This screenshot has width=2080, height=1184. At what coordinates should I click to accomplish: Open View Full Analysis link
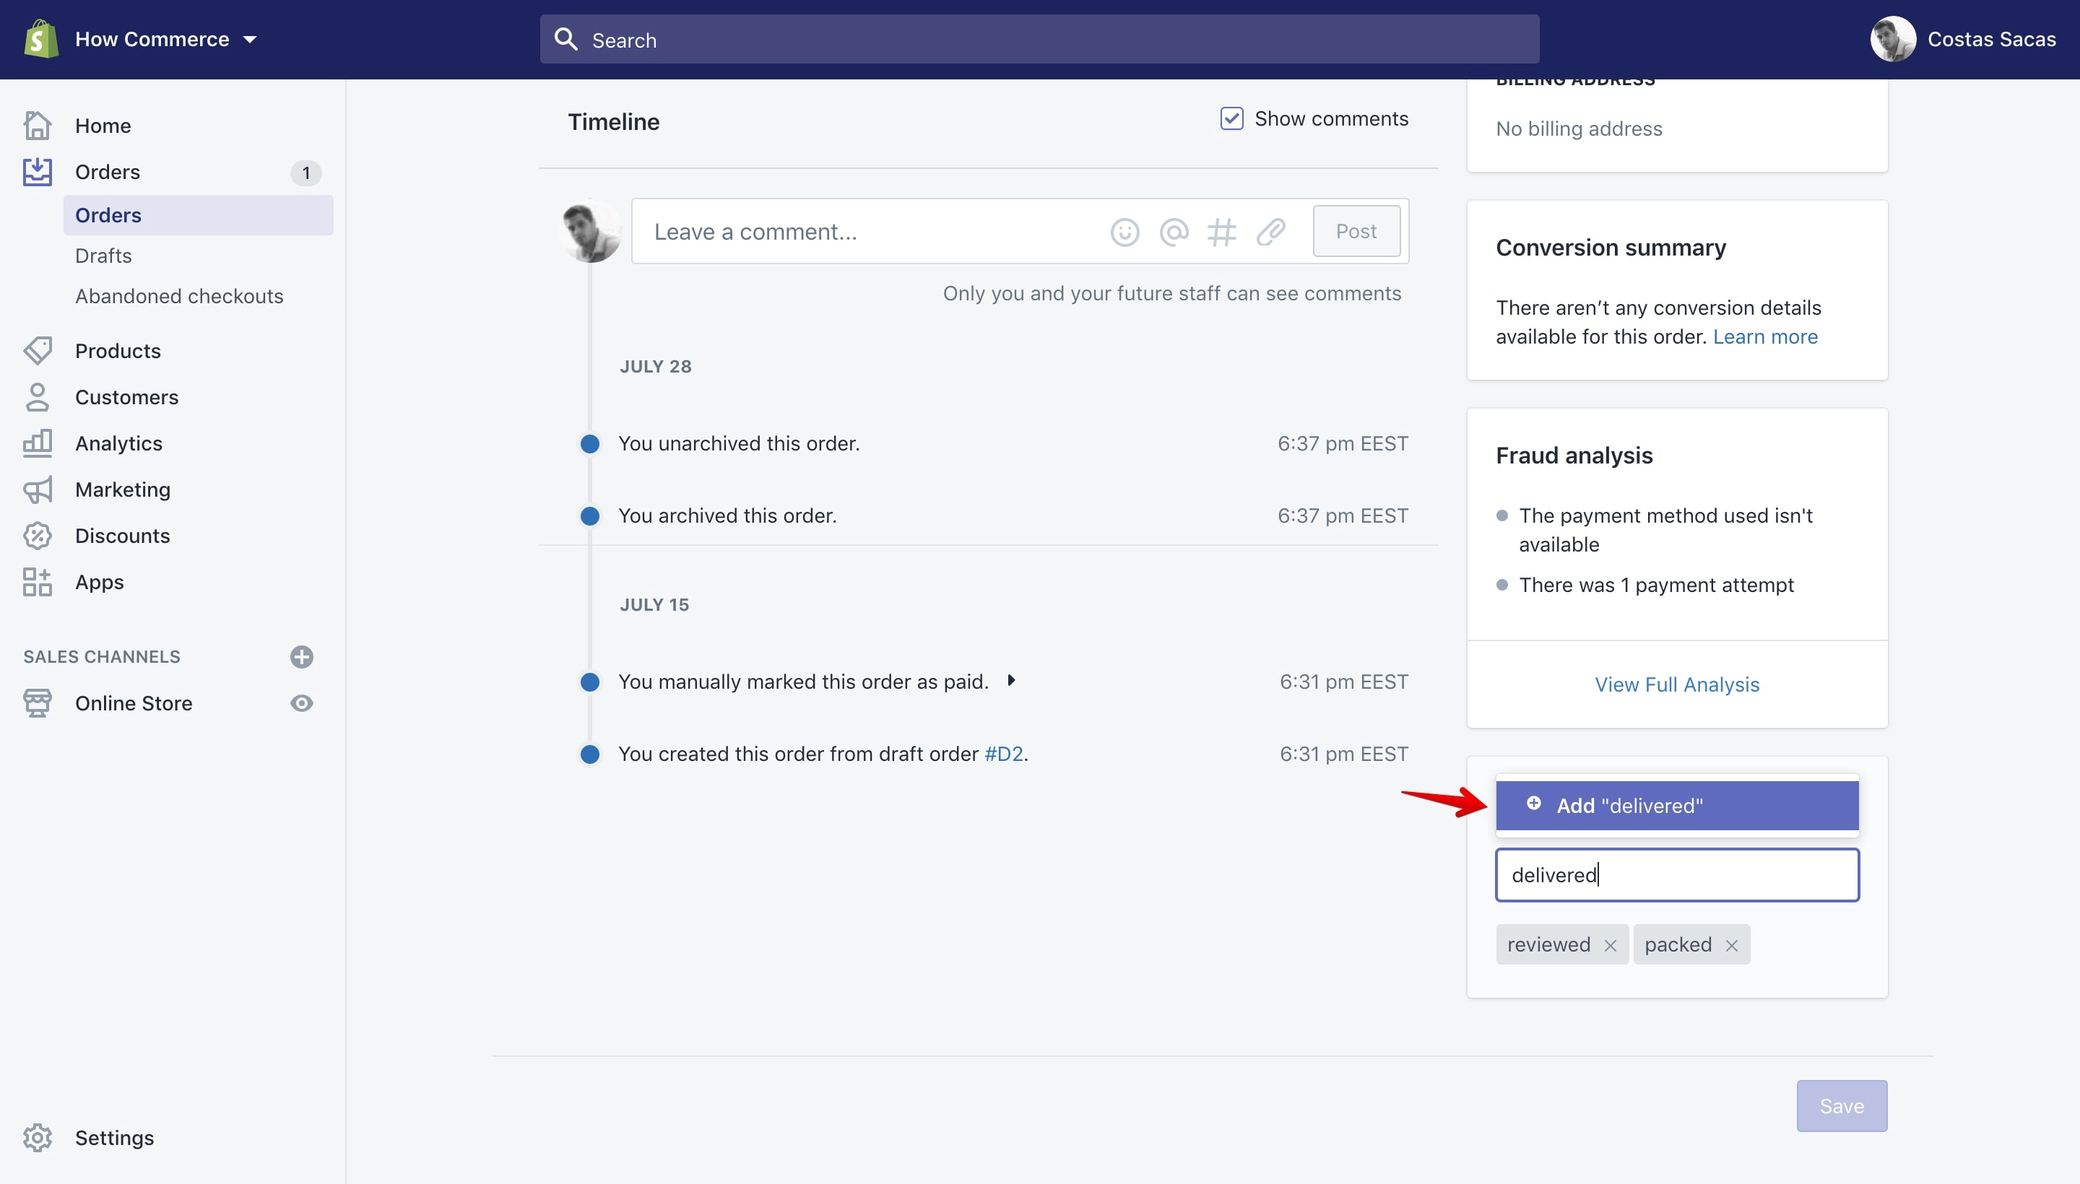tap(1676, 684)
